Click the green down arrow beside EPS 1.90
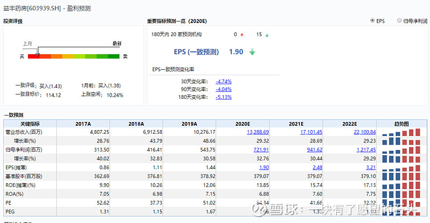 tap(252, 52)
